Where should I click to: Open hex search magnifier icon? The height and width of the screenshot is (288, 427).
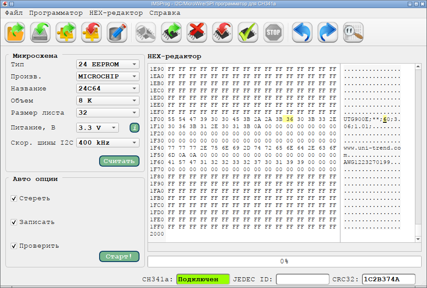tap(353, 32)
